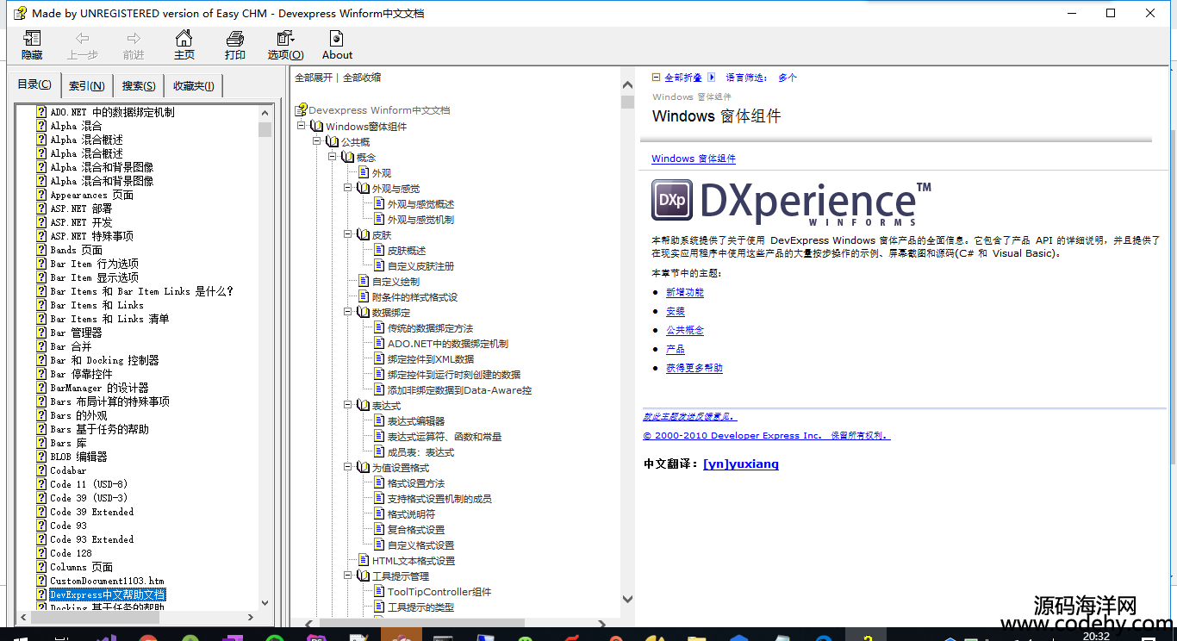Viewport: 1177px width, 641px height.
Task: Click the middle tree pane down scroll arrow
Action: tap(627, 600)
